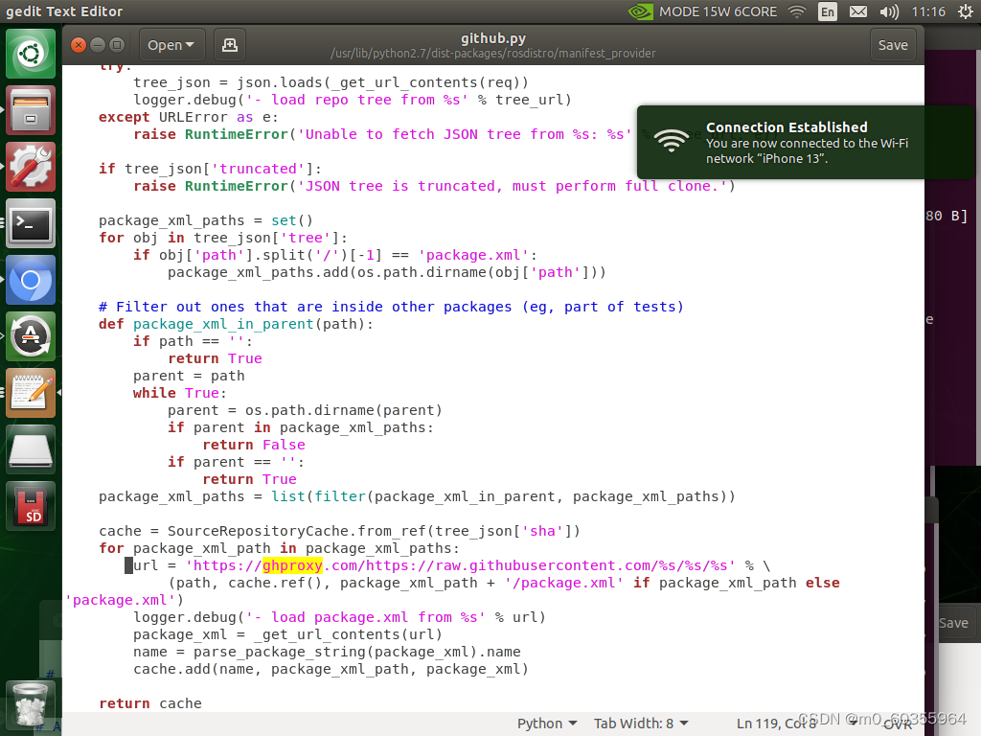The image size is (981, 736).
Task: Click the 'while True:' line
Action: coord(179,393)
